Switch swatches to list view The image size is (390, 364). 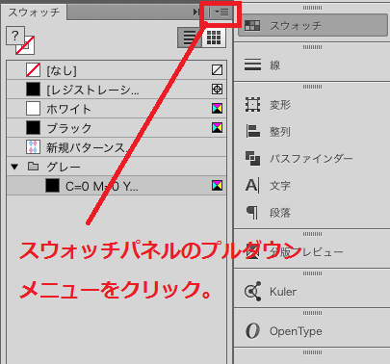point(190,38)
